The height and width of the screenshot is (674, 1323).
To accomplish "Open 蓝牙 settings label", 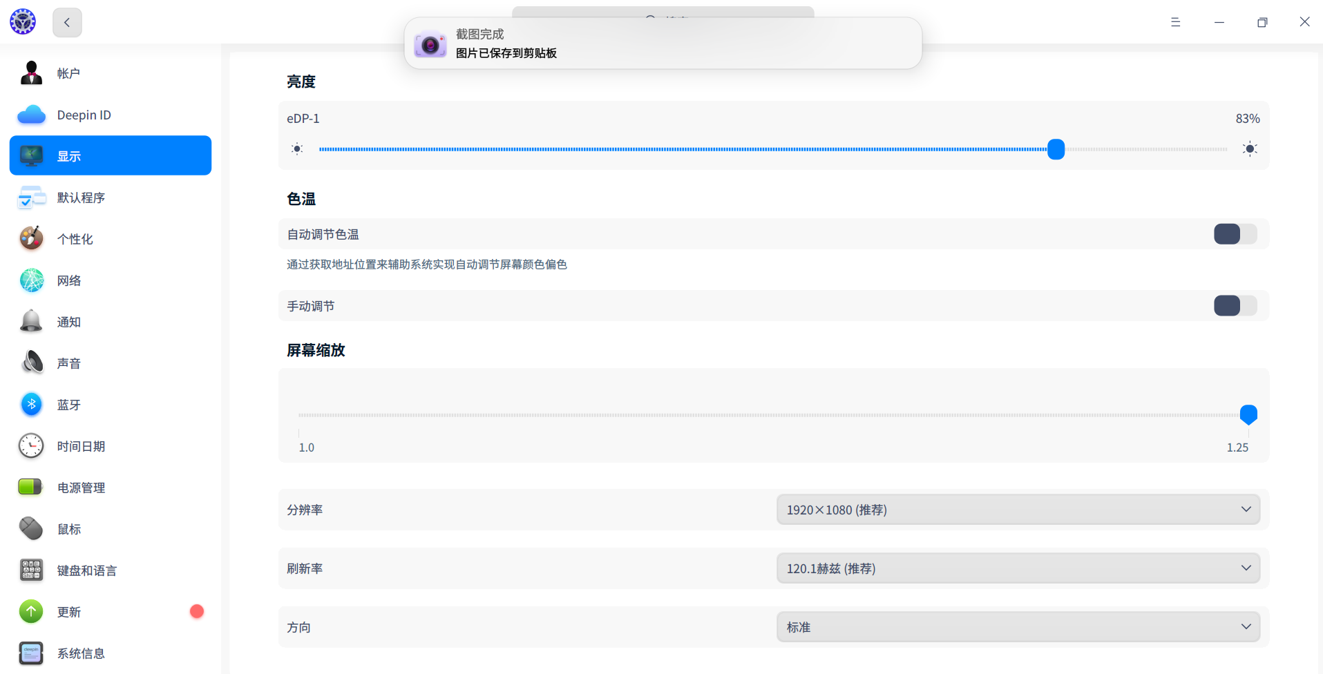I will (69, 405).
